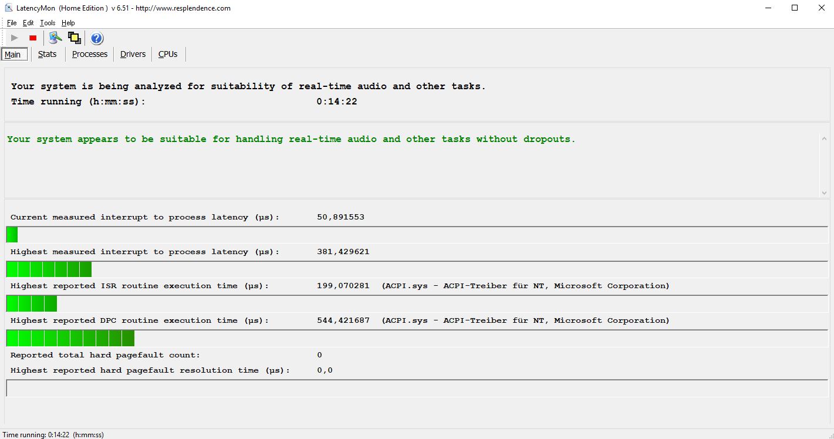Screen dimensions: 834x439
Task: Switch to the Stats tab
Action: (48, 54)
